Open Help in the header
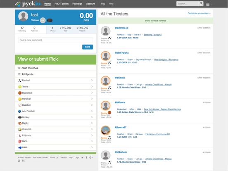 (111, 4)
